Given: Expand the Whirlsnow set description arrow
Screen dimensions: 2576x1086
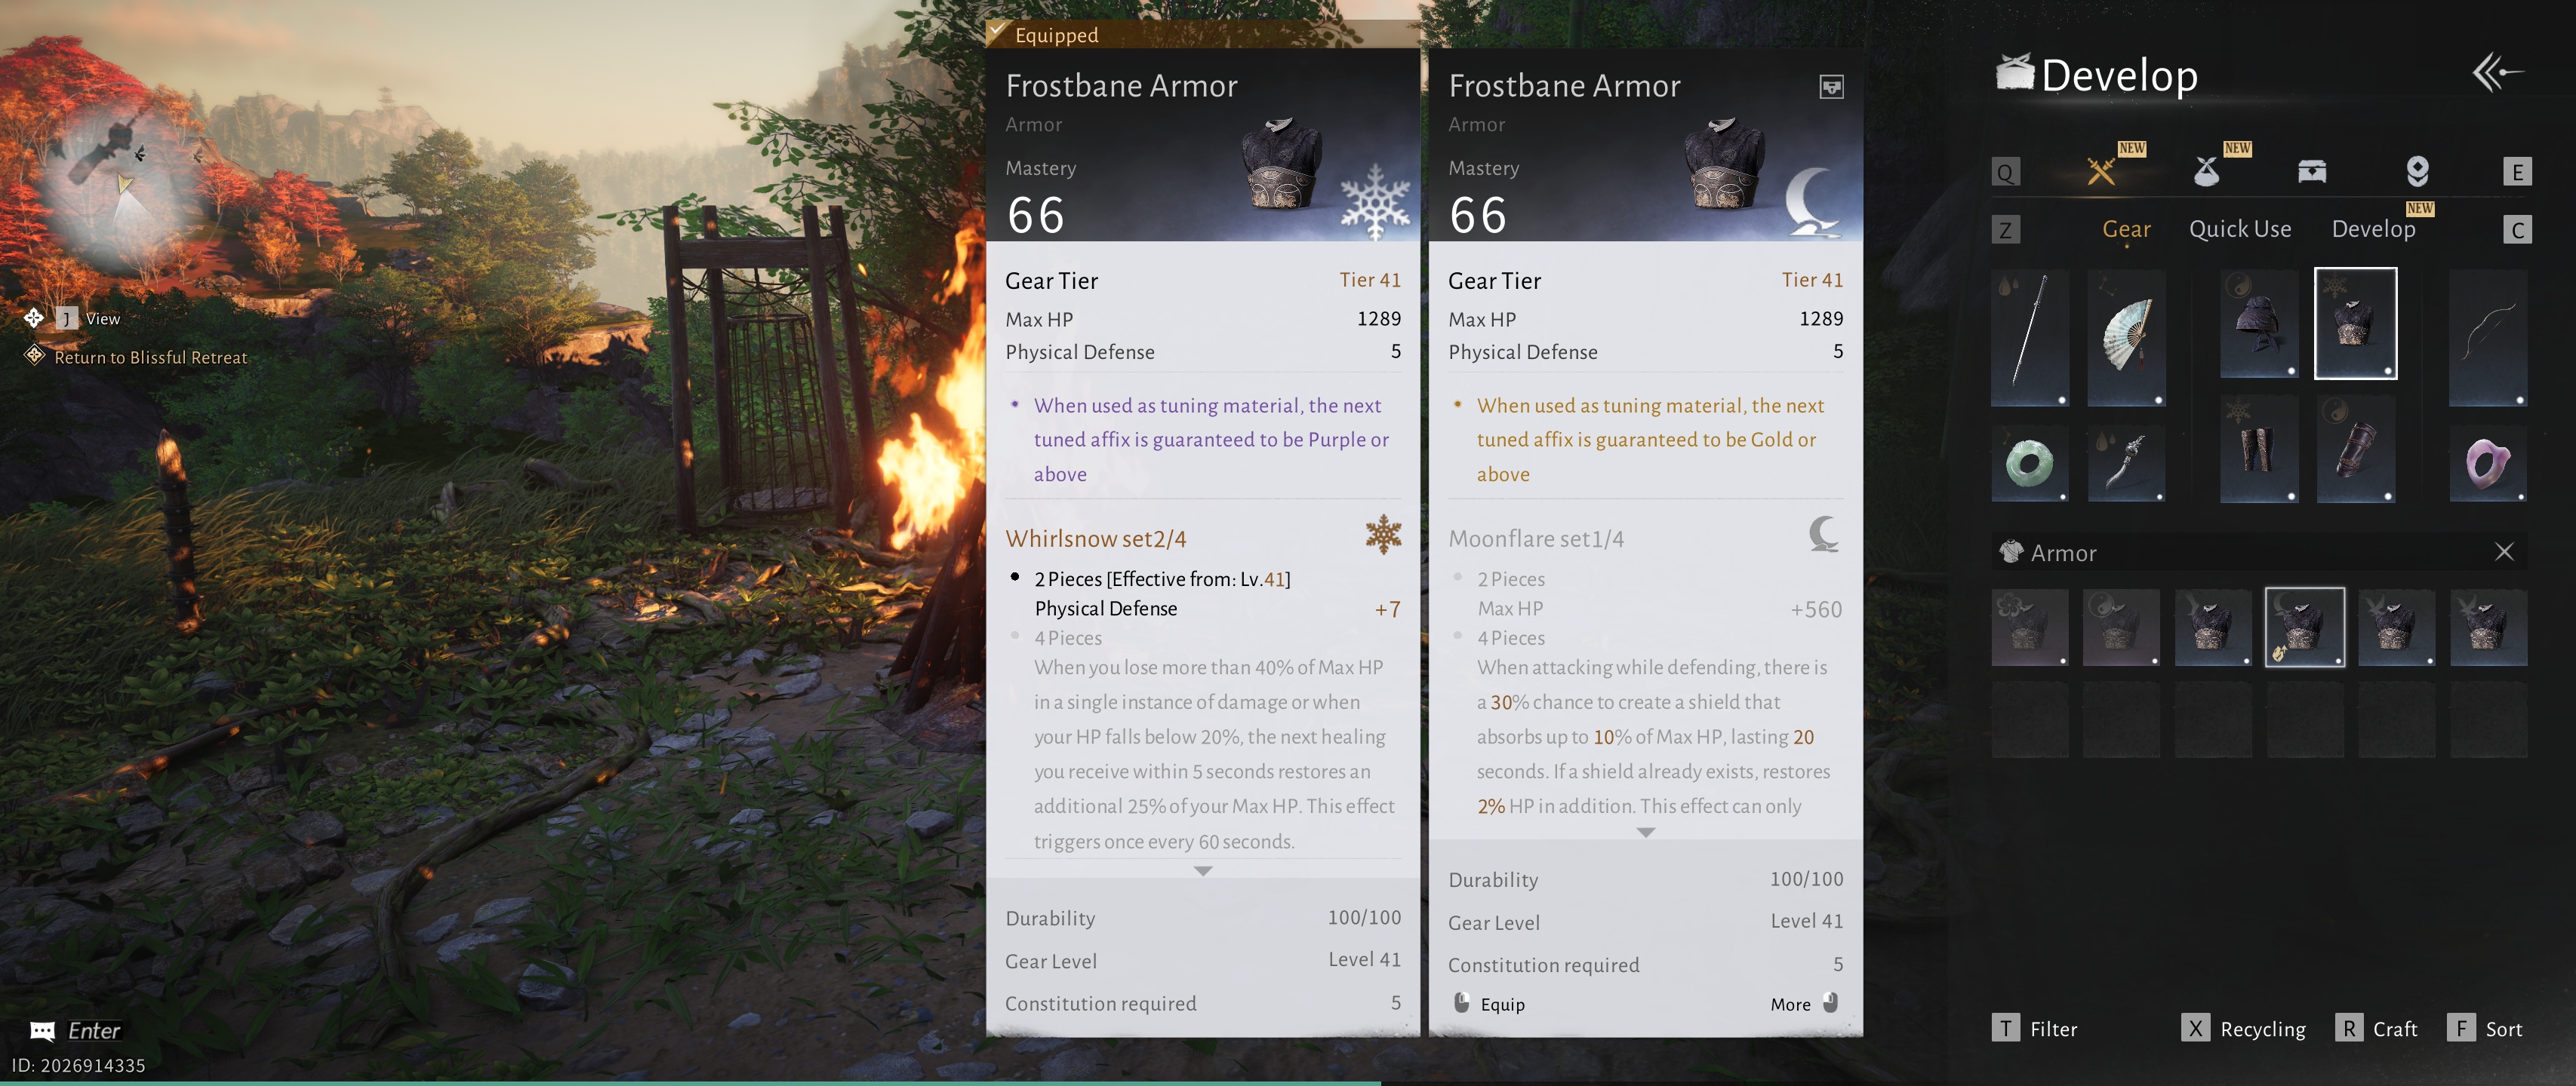Looking at the screenshot, I should click(1203, 871).
